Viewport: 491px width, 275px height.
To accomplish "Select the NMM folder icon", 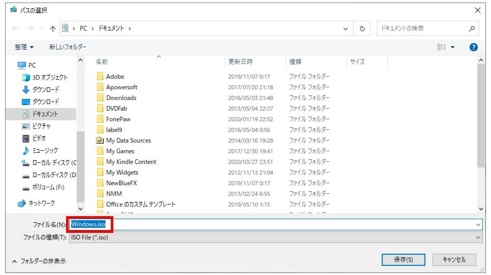I will 100,193.
